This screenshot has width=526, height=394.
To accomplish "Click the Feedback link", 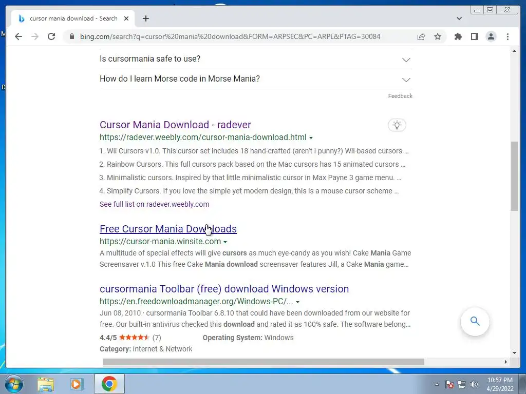I will (400, 96).
